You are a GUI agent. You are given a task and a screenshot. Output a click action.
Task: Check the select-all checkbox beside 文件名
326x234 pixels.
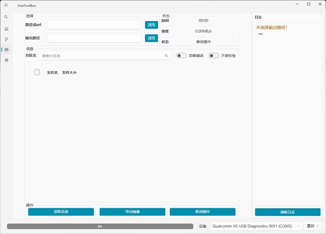click(x=37, y=72)
